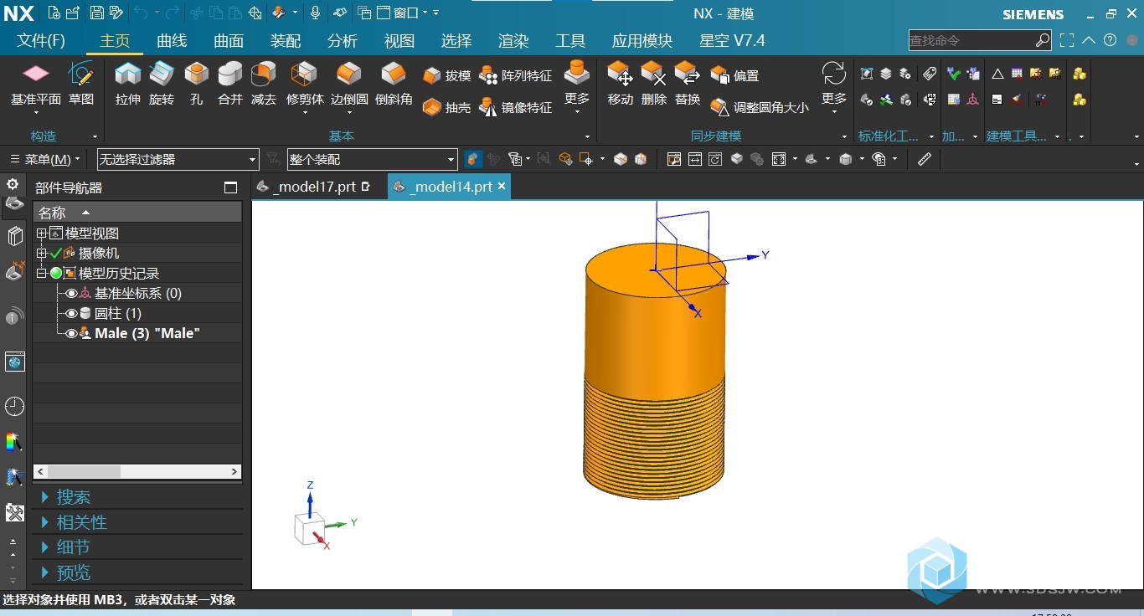1144x616 pixels.
Task: Open the 文件(F) menu
Action: 41,41
